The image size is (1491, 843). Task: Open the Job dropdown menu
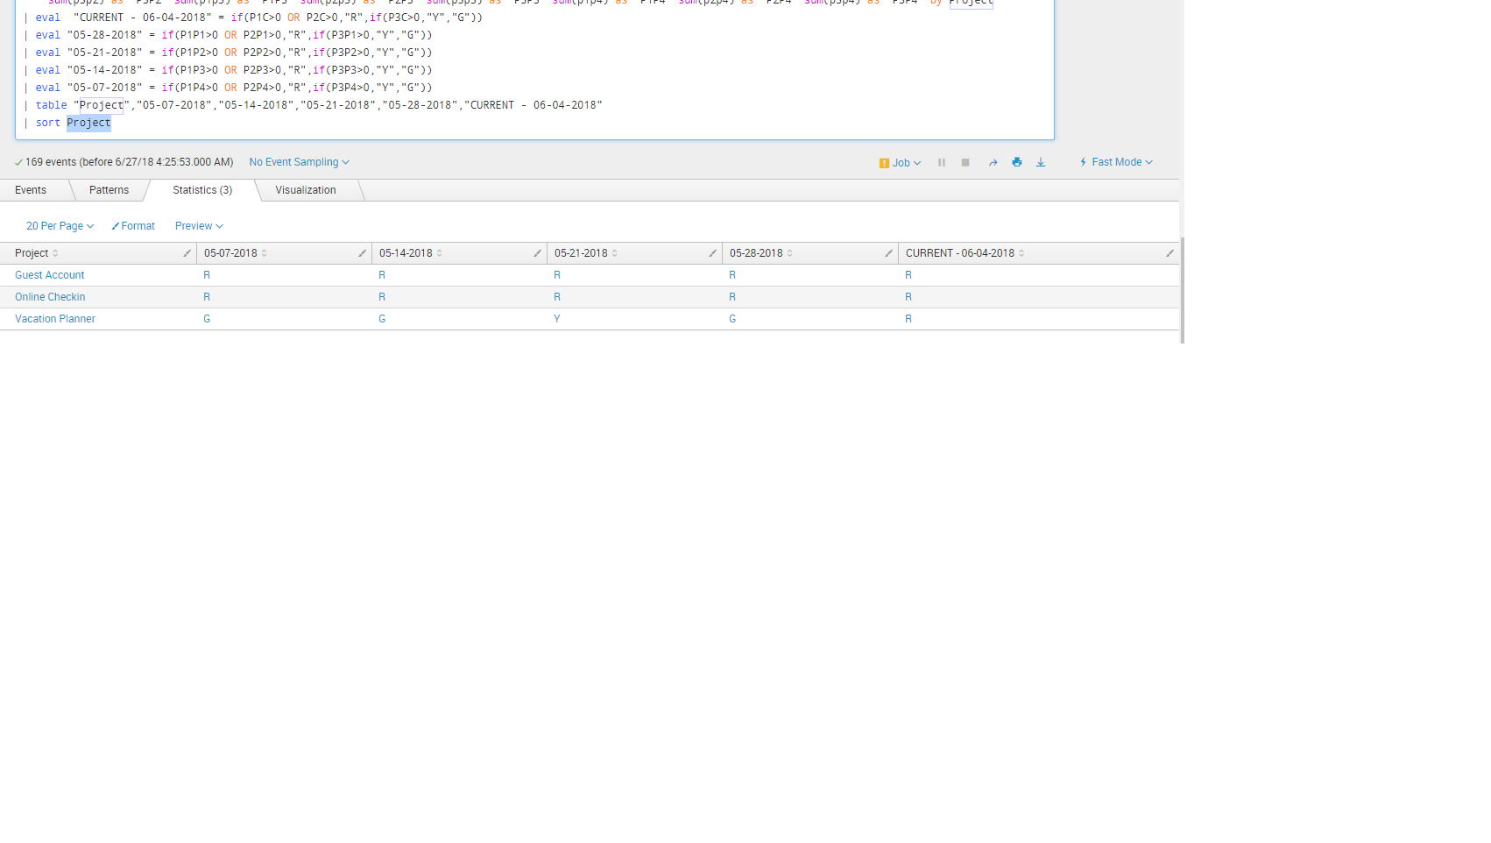point(907,163)
